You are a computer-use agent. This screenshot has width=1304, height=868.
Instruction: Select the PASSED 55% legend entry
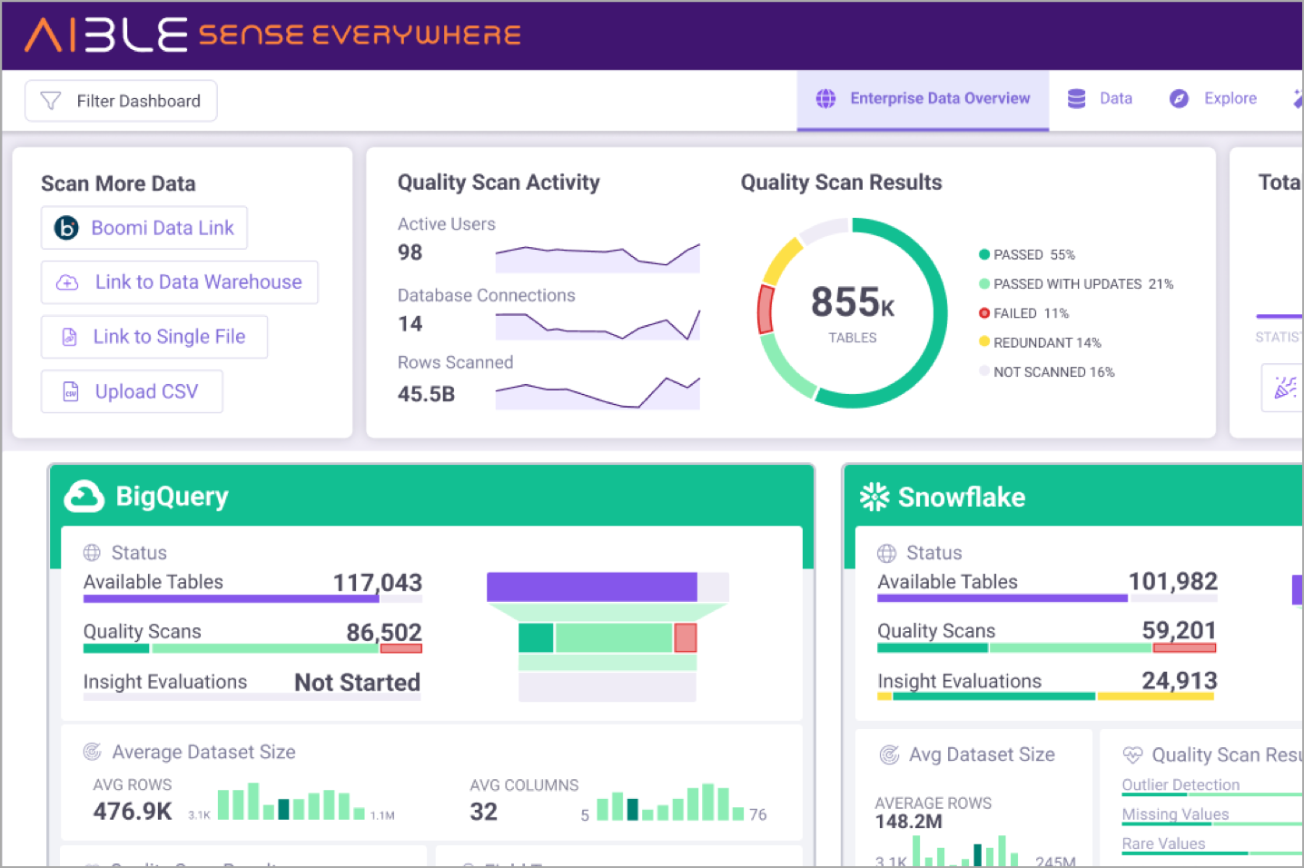1027,255
